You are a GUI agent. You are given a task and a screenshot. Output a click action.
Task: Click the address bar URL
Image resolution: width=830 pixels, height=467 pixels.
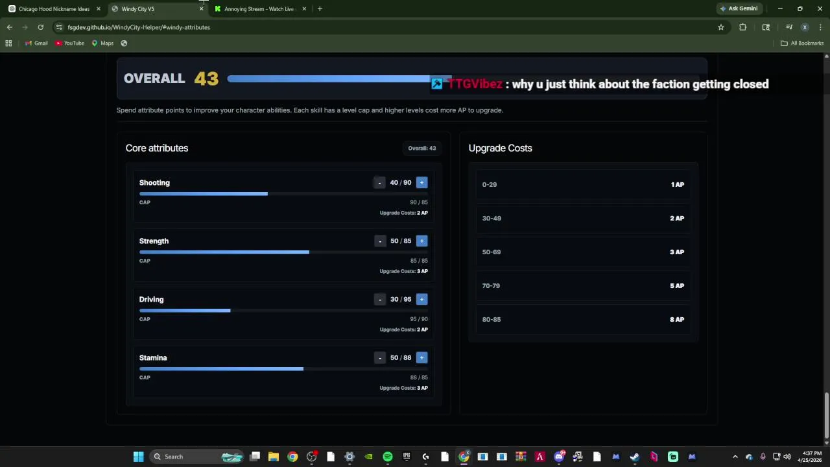tap(139, 27)
